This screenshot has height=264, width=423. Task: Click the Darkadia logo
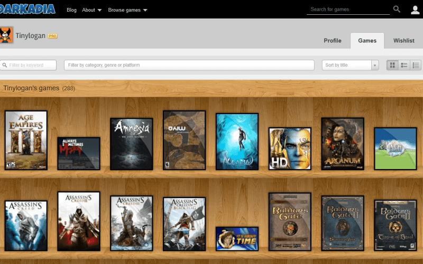pos(27,9)
